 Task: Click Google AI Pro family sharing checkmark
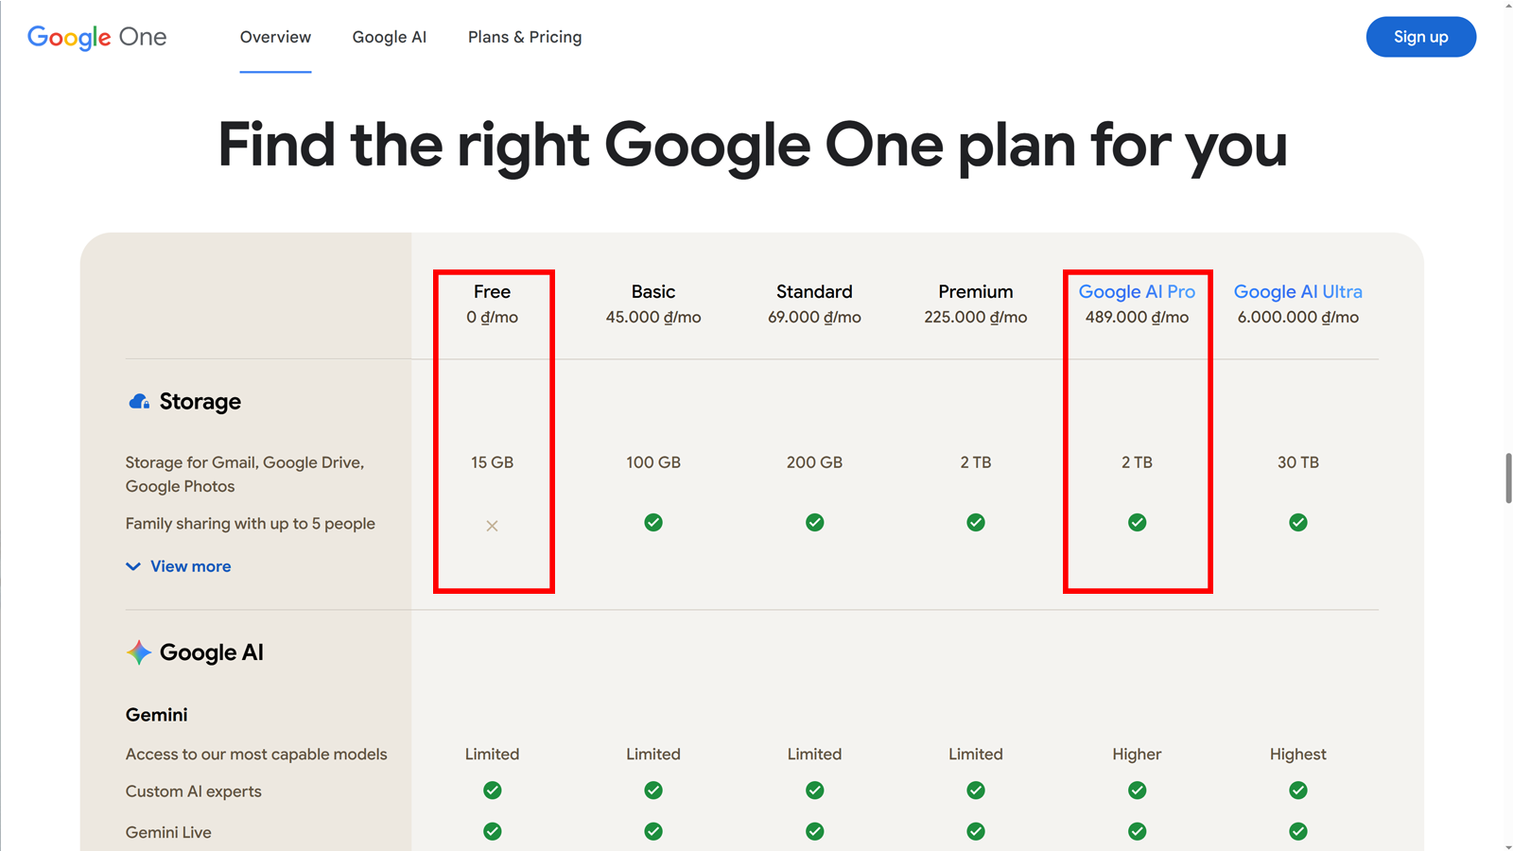click(x=1137, y=523)
